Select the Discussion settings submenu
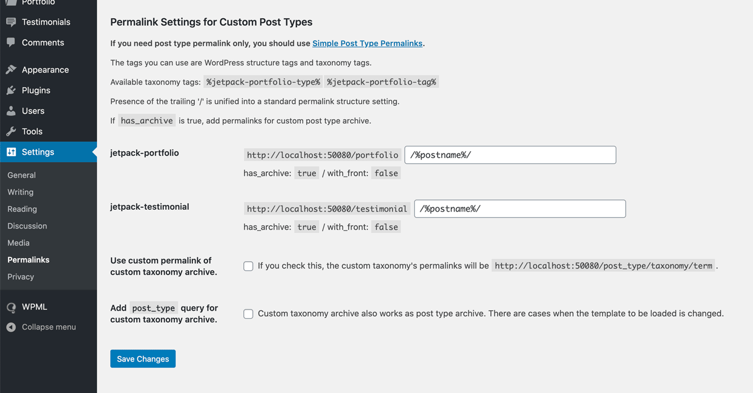 click(27, 226)
